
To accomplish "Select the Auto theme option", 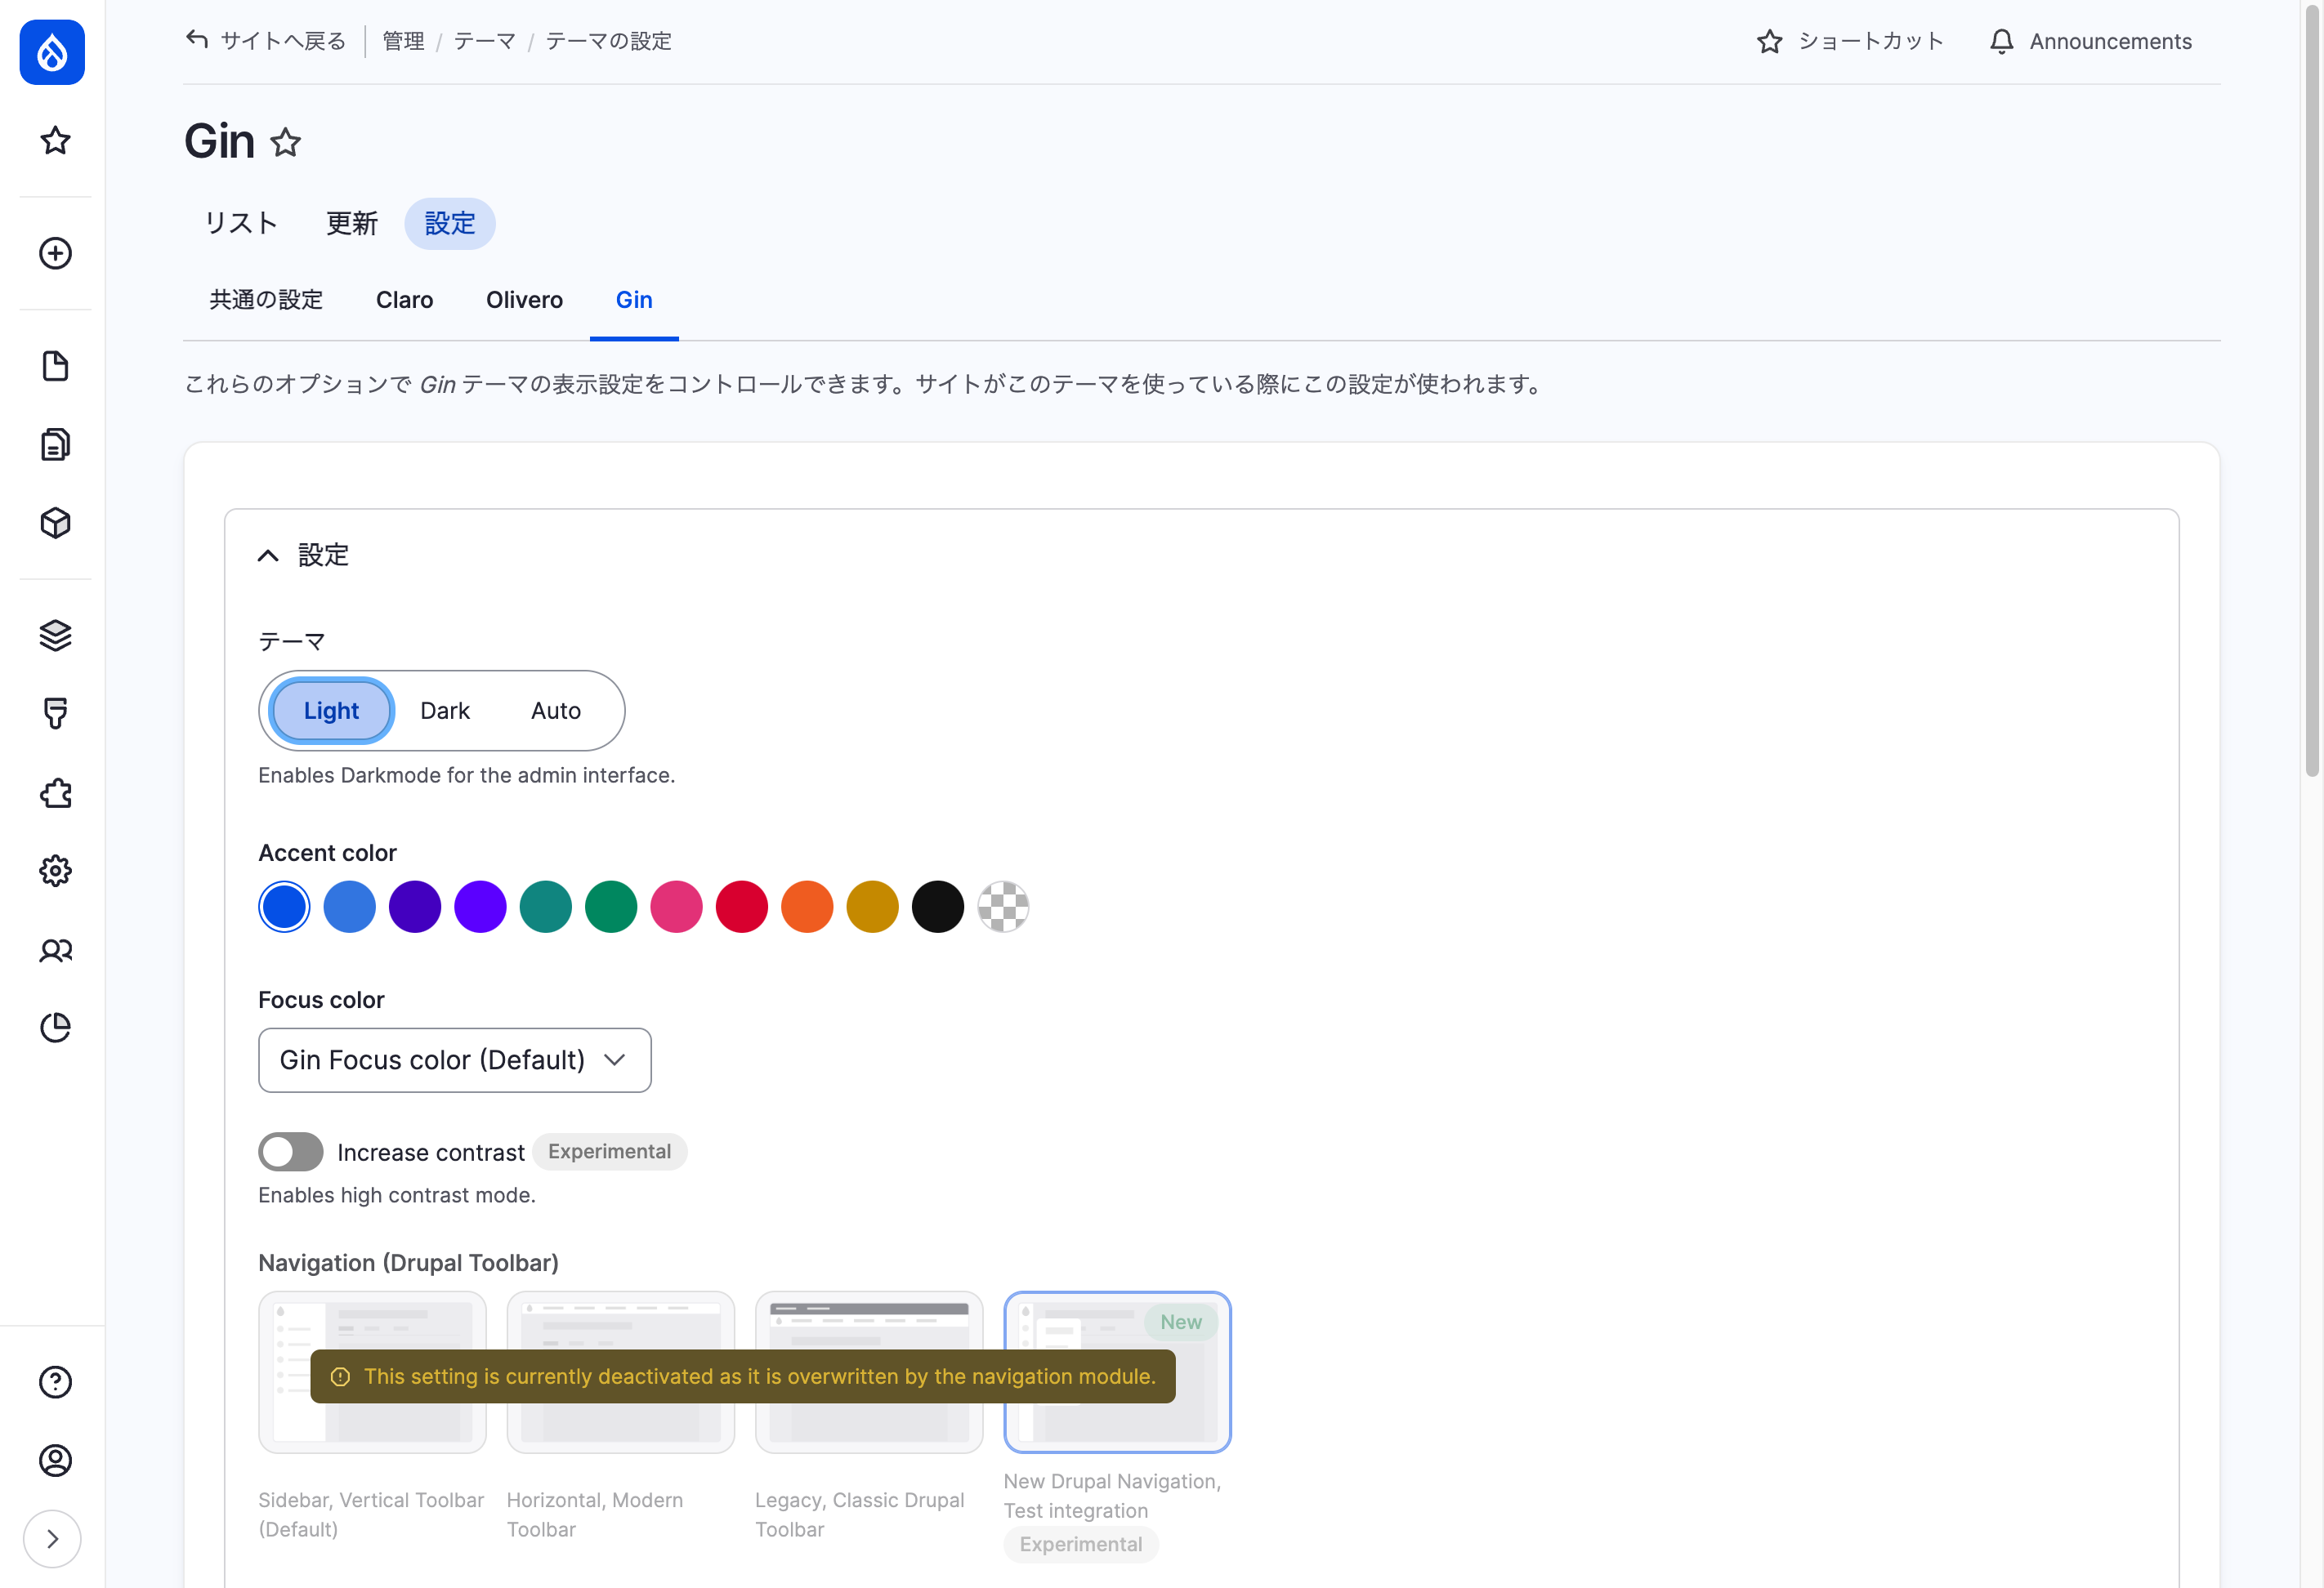I will pos(556,711).
